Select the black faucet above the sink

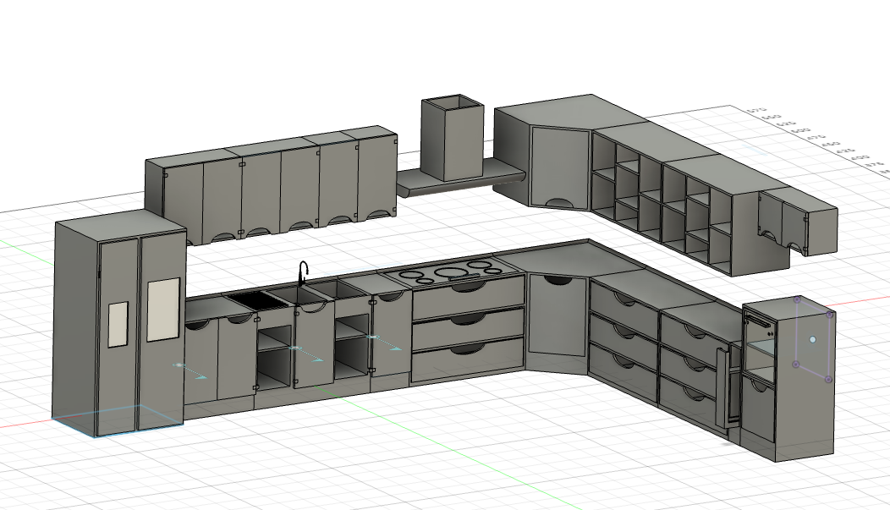point(303,273)
